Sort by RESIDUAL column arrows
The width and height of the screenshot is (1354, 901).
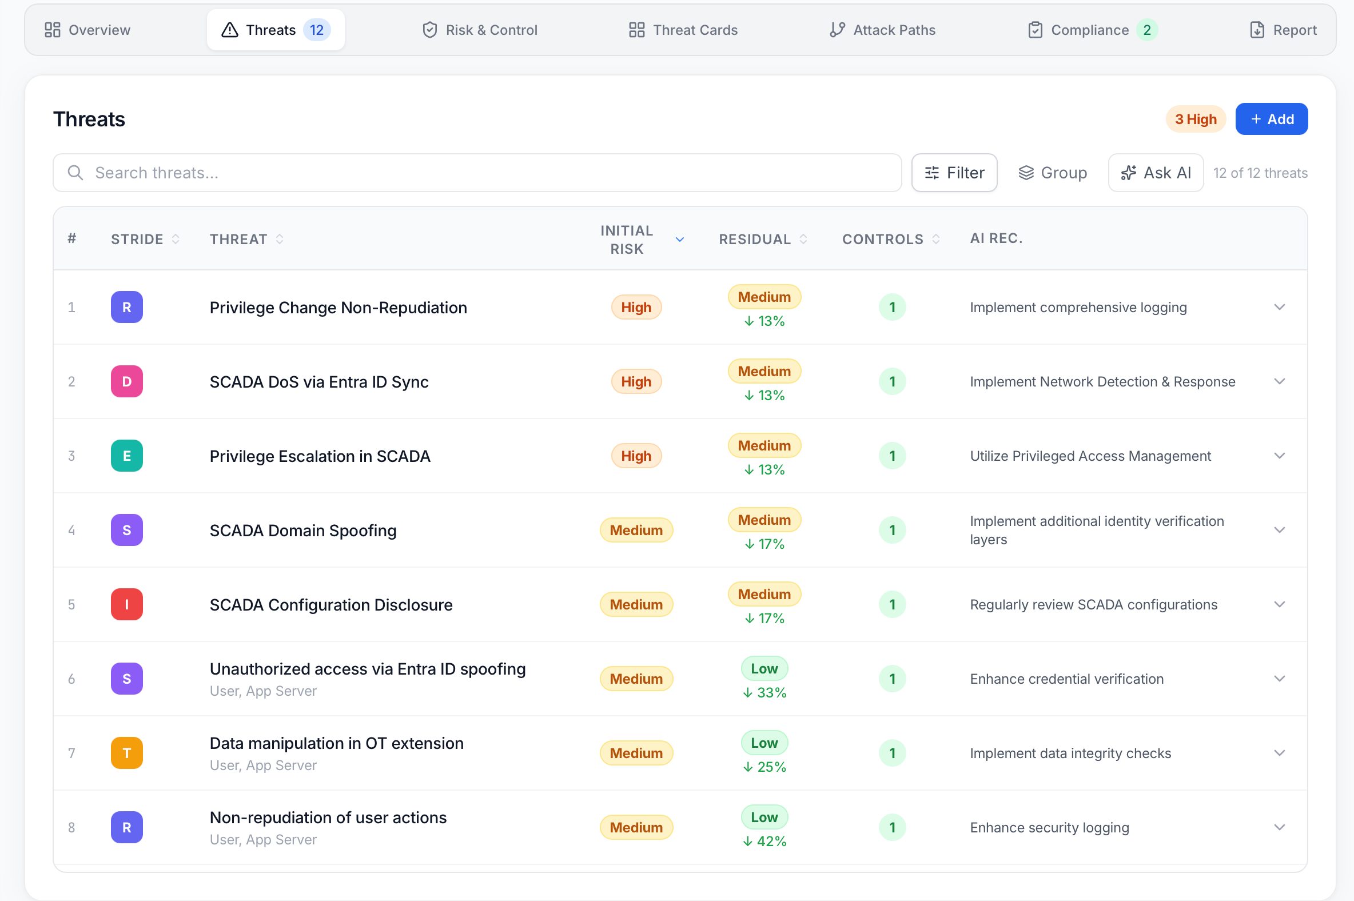pyautogui.click(x=803, y=239)
